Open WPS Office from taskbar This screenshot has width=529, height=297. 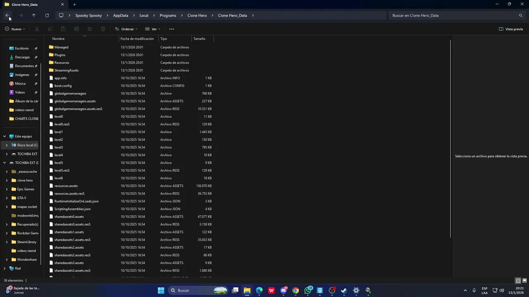pos(271,290)
